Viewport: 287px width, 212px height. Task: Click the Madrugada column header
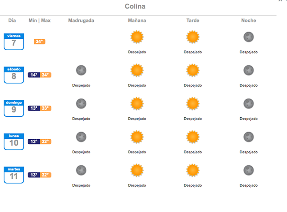point(81,21)
